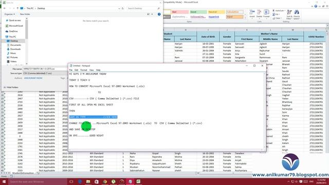
Task: Click the Date of Birth column header cell
Action: point(208,36)
